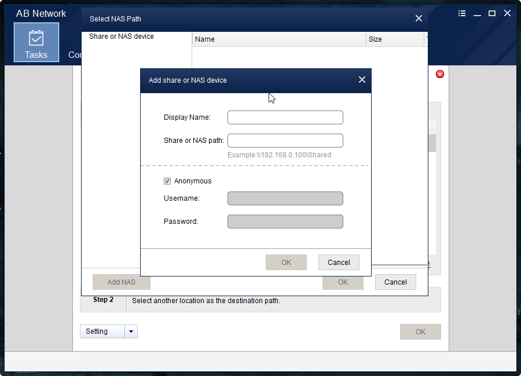Open the Tasks section icon

pyautogui.click(x=36, y=42)
